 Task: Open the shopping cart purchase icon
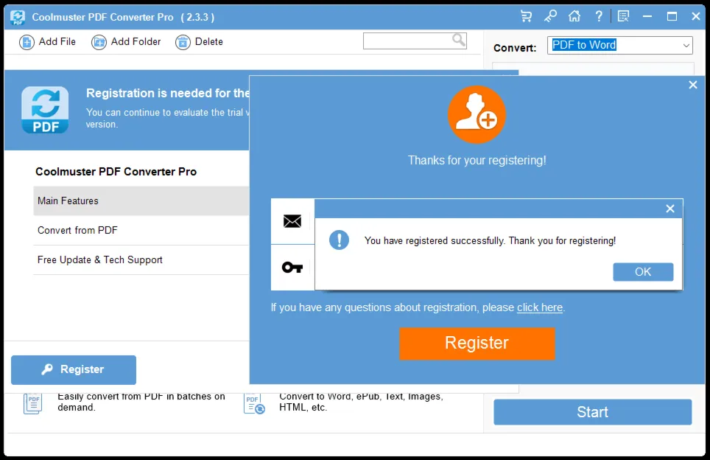point(526,17)
